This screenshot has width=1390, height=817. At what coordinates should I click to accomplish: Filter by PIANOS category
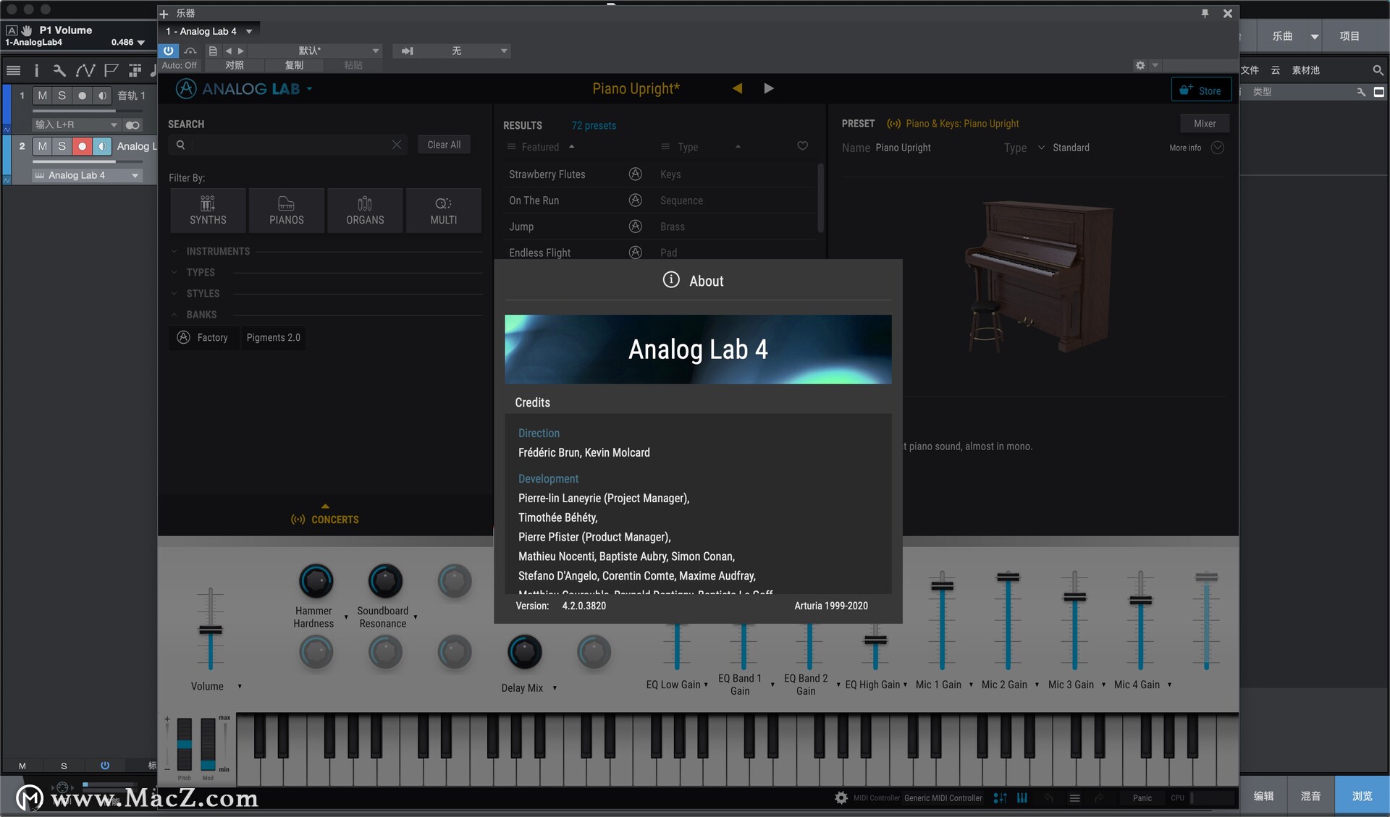(287, 211)
